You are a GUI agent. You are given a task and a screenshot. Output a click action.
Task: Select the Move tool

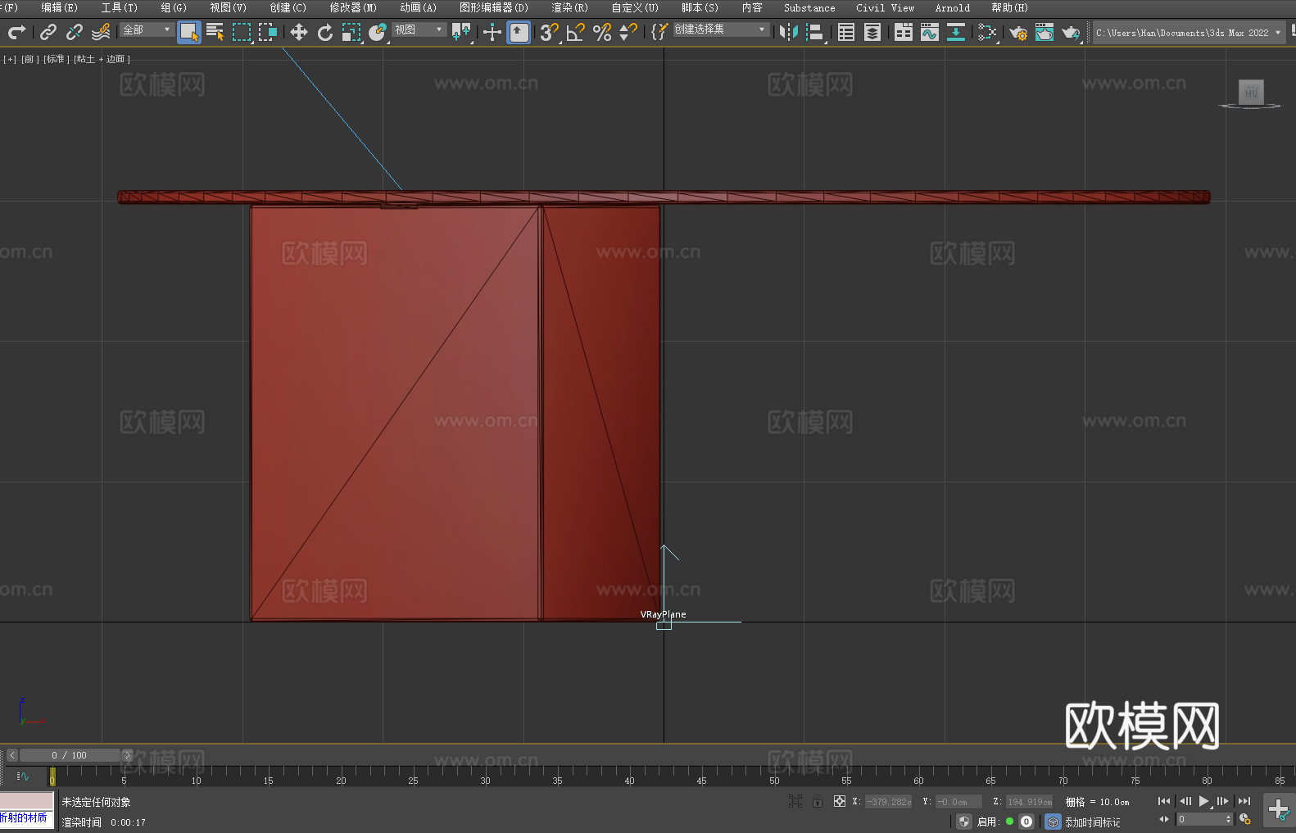299,32
